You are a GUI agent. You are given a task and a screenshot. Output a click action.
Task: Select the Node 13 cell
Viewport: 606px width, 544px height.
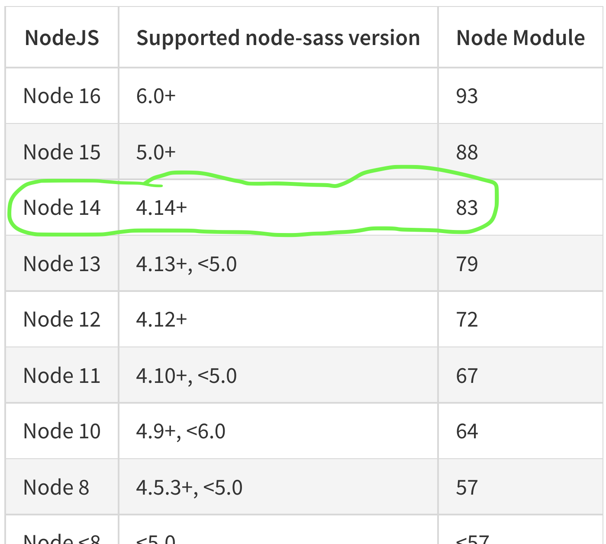click(x=62, y=264)
